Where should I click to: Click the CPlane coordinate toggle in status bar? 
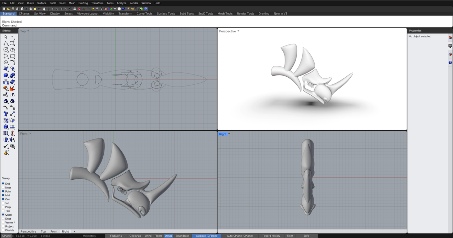point(6,236)
